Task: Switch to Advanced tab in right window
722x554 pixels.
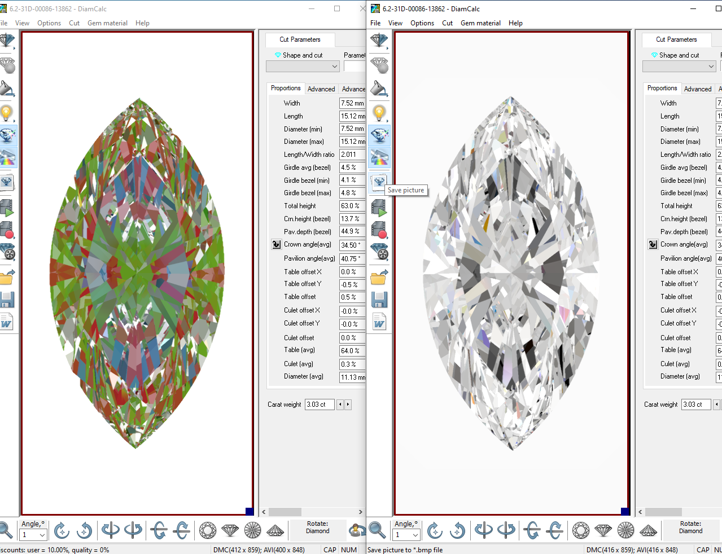Action: 698,89
